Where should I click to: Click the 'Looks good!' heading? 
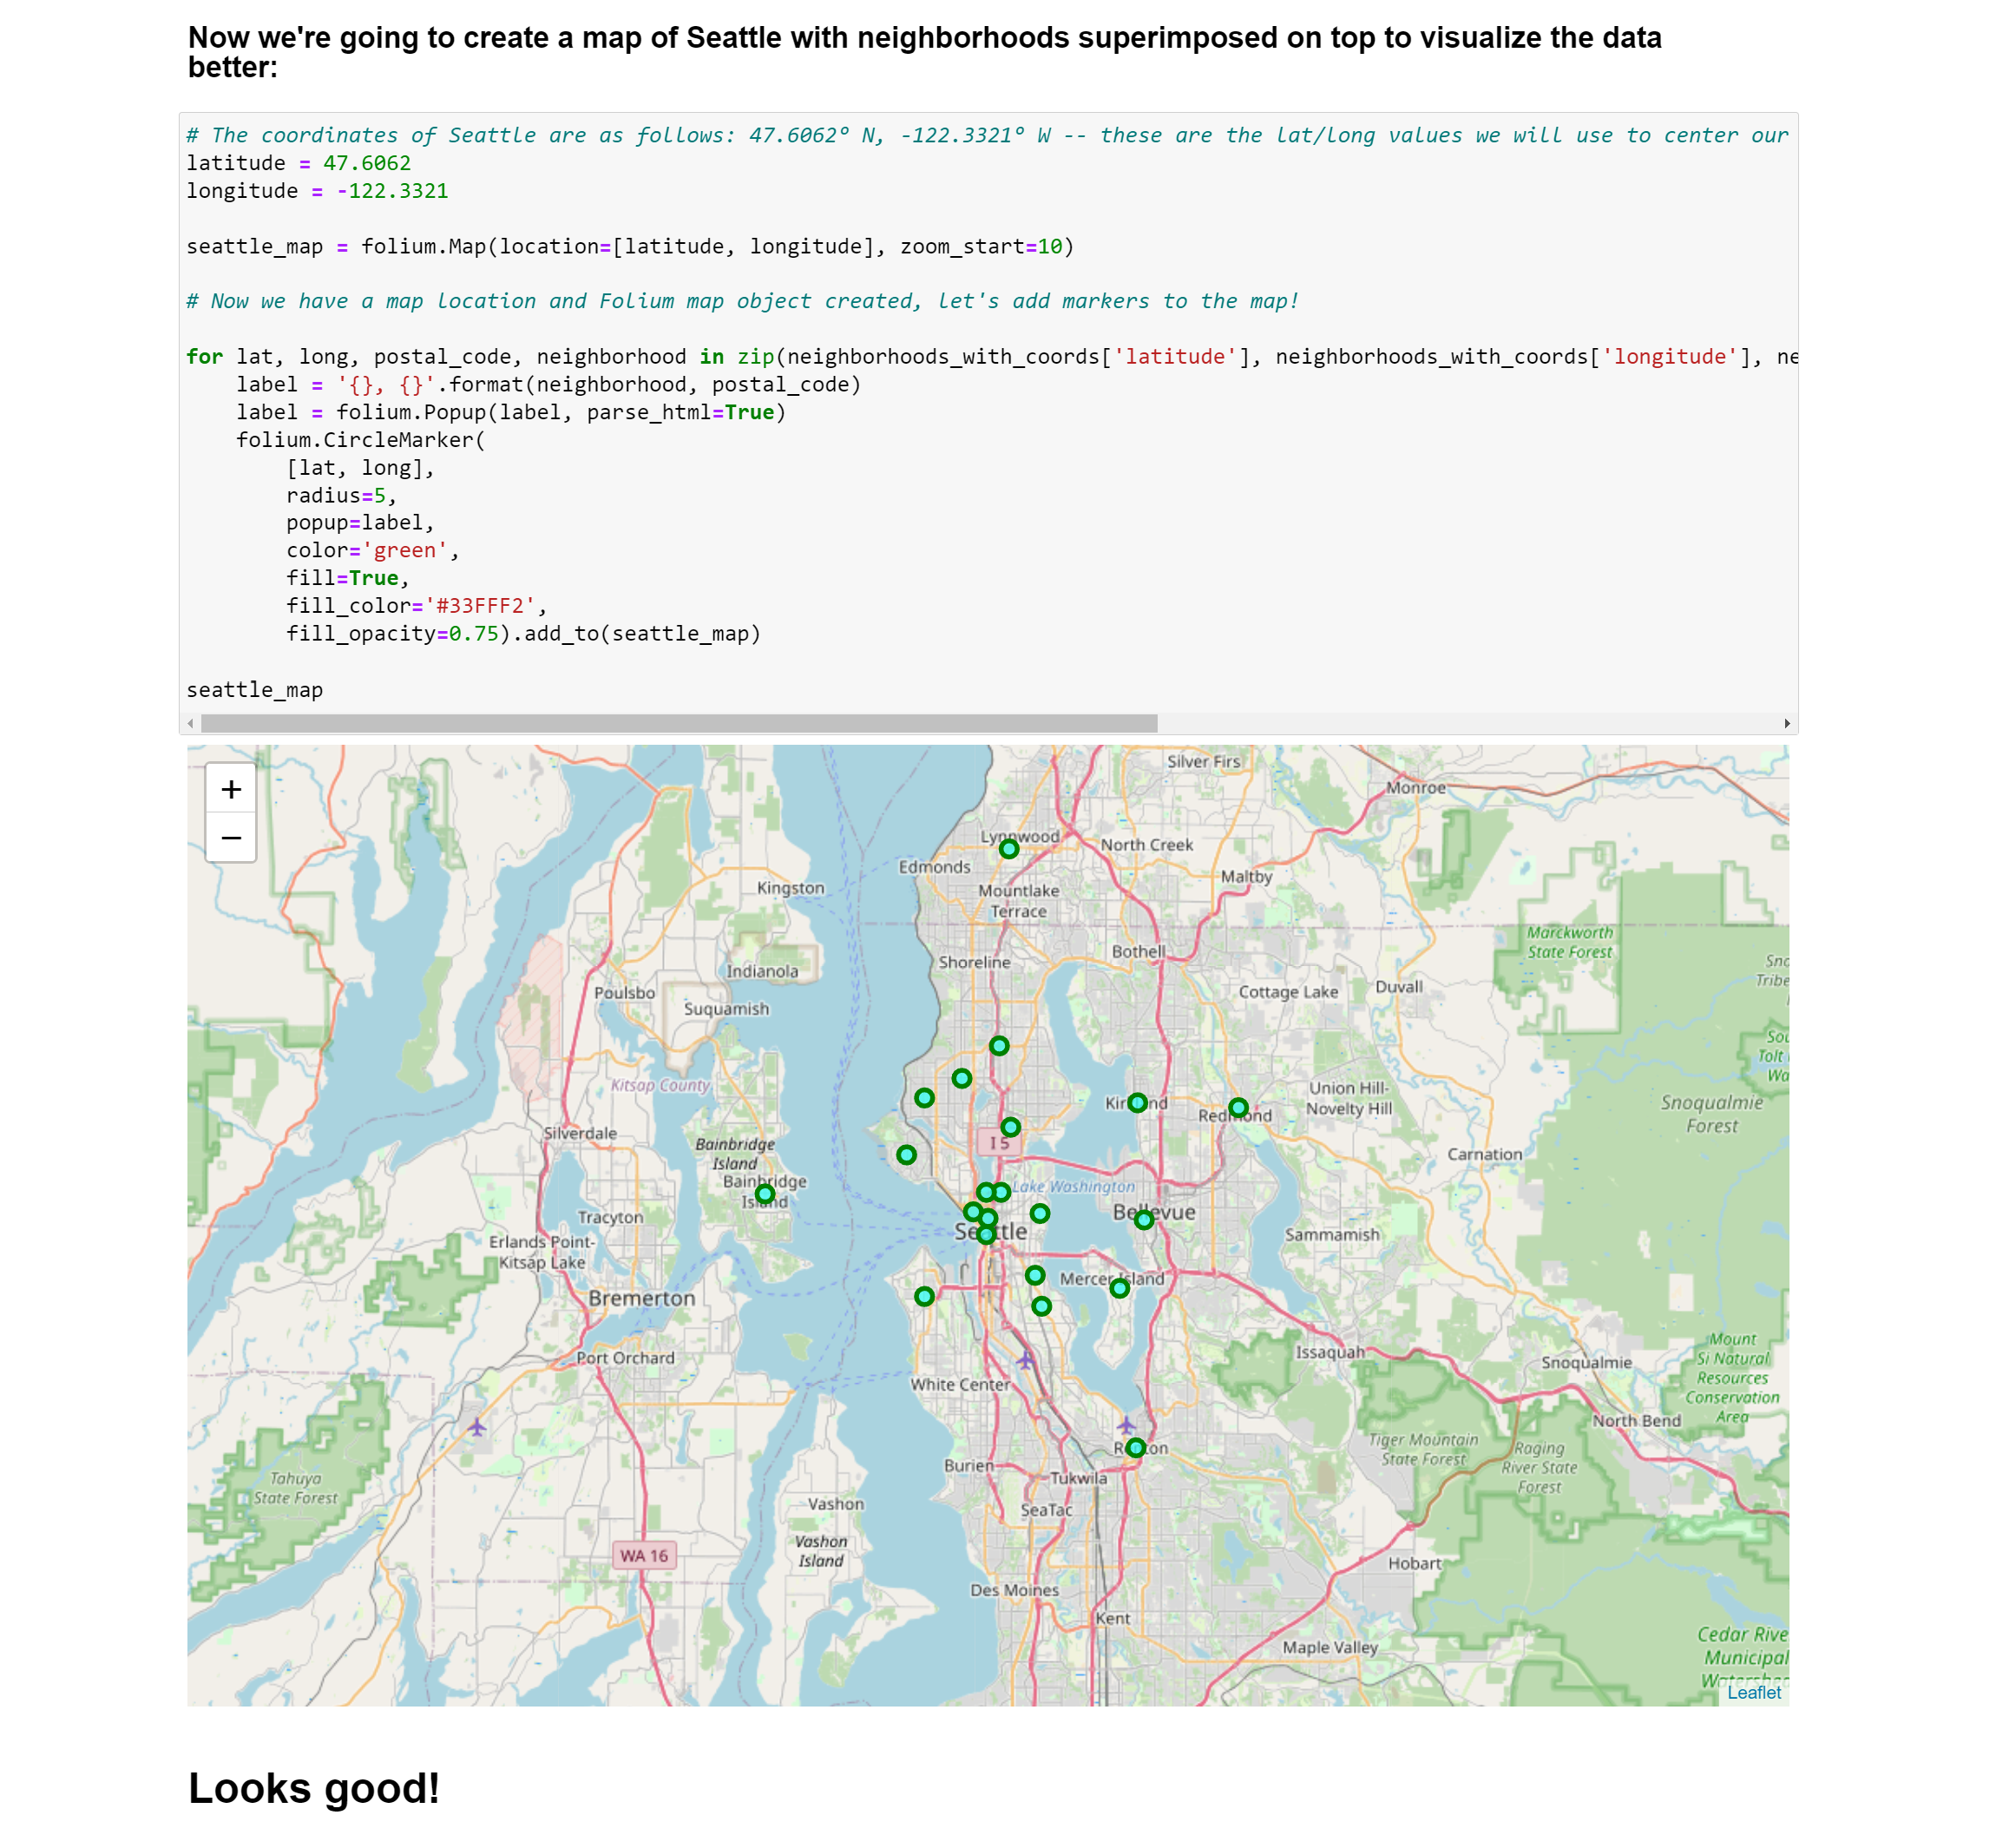(314, 1788)
